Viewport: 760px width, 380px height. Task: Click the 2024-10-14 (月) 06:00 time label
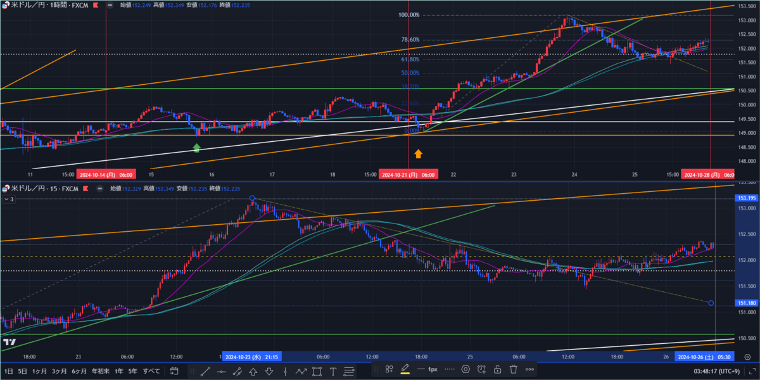107,174
